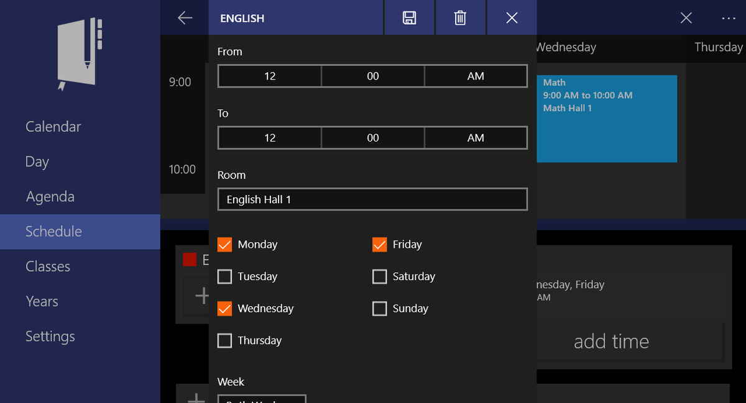The image size is (746, 403).
Task: Click the plus icon beside the English class
Action: (201, 296)
